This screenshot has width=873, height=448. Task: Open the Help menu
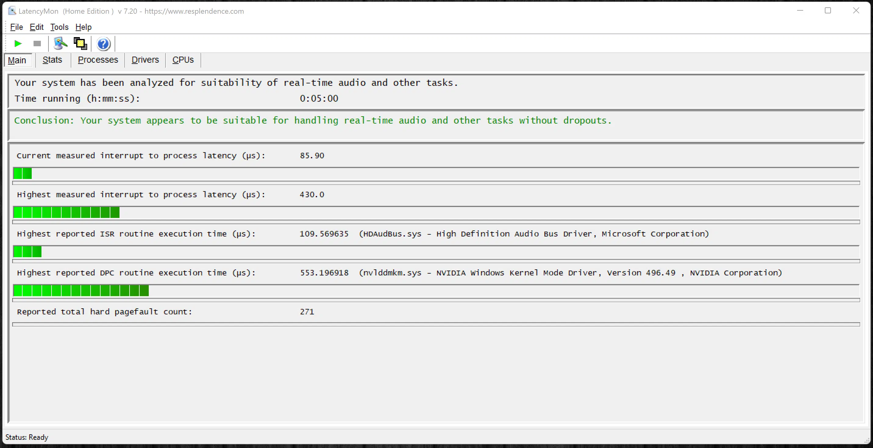[x=84, y=27]
